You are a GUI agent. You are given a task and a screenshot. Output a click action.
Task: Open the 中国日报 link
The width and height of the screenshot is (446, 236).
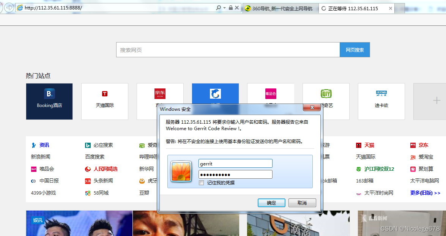tap(49, 181)
